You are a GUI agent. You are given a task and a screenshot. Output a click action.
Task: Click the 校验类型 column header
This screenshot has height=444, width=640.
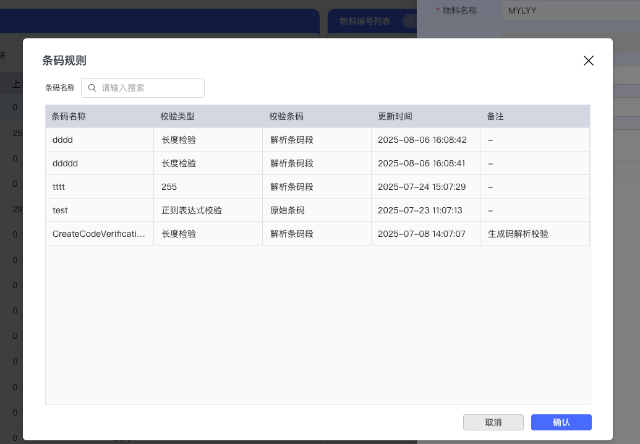[177, 116]
